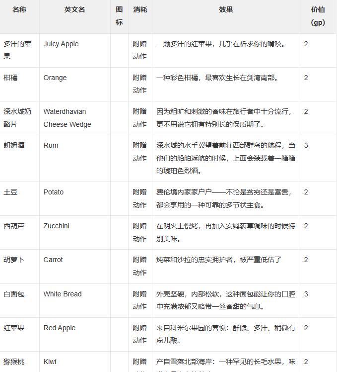Click the Rum effect description text
This screenshot has height=372, width=337.
(226, 158)
